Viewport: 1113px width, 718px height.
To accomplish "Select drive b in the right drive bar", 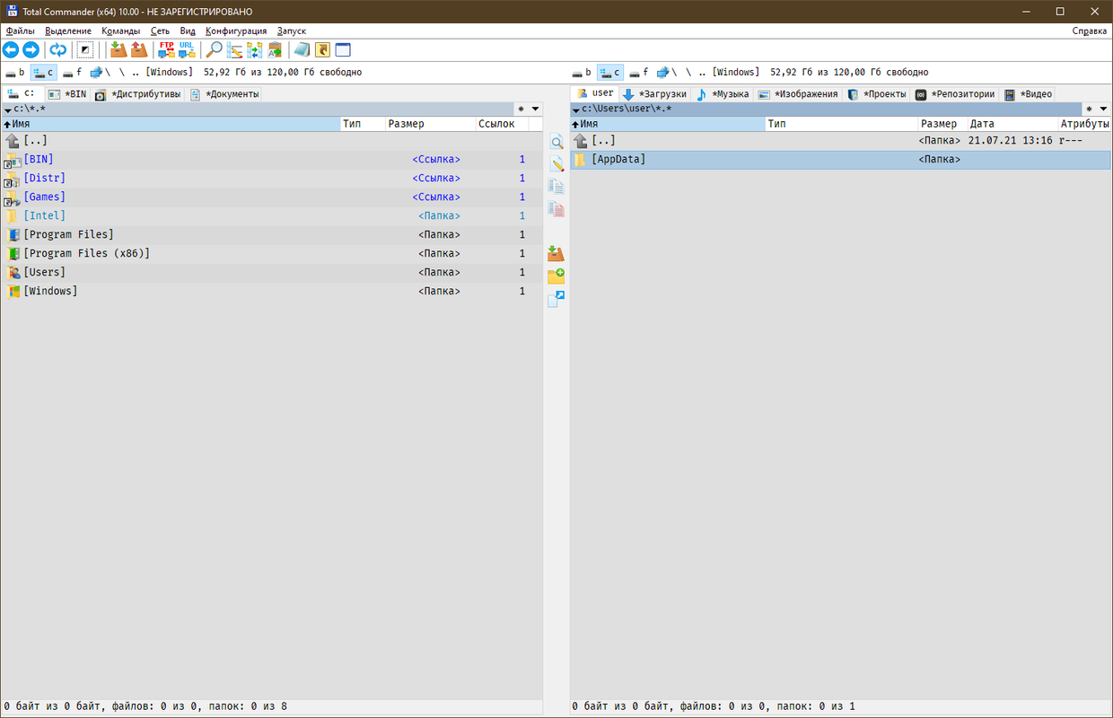I will (583, 73).
